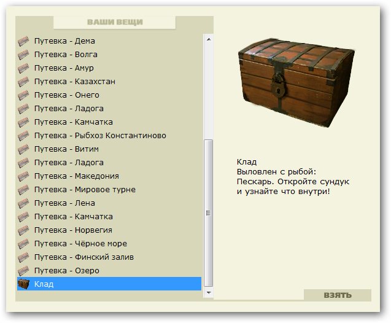This screenshot has width=391, height=323.
Task: Click the ticket icon beside Путевка - Онего
Action: 23,95
